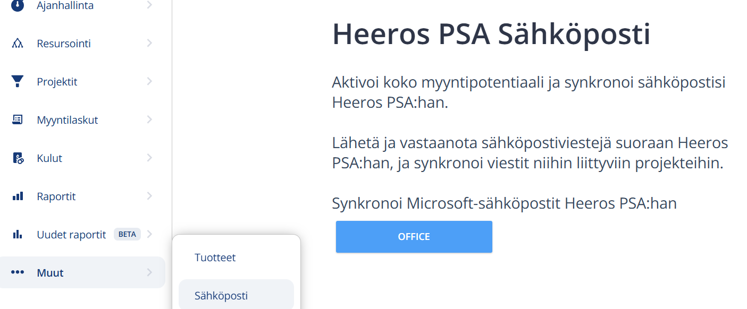Open the Uudet raportit menu label

pos(71,235)
